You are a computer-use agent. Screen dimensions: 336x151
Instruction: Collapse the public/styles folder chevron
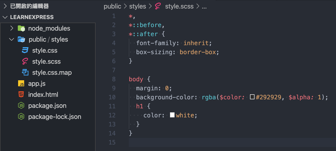(12, 39)
